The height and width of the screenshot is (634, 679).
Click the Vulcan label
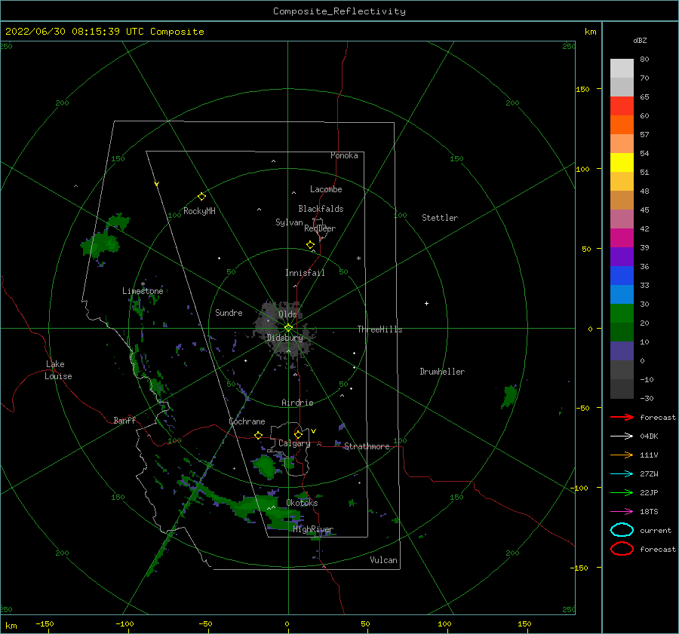tap(383, 560)
